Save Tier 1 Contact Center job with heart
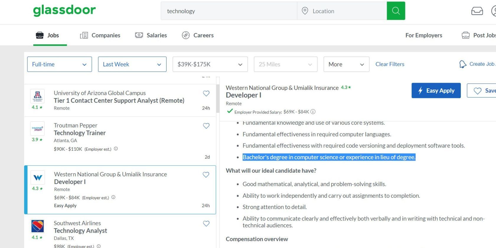 pos(206,94)
